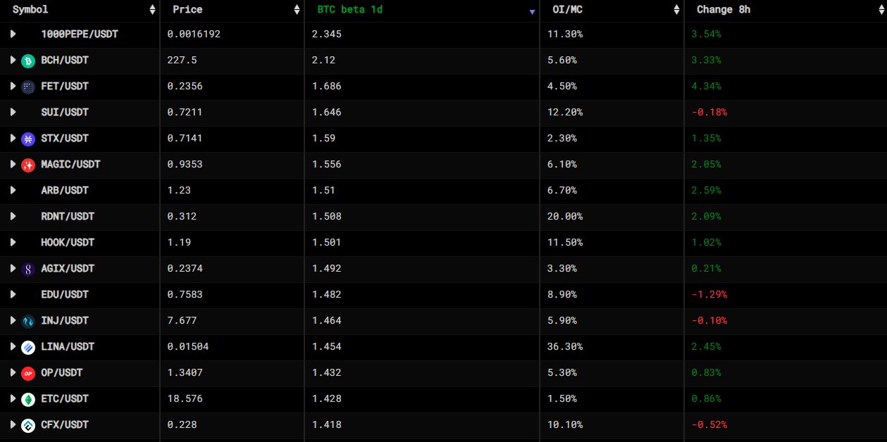The image size is (887, 442).
Task: Click the Symbol column header
Action: coord(30,10)
